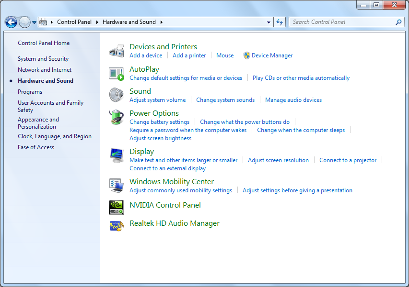Open the NVIDIA Control Panel icon
The height and width of the screenshot is (287, 409).
(117, 208)
